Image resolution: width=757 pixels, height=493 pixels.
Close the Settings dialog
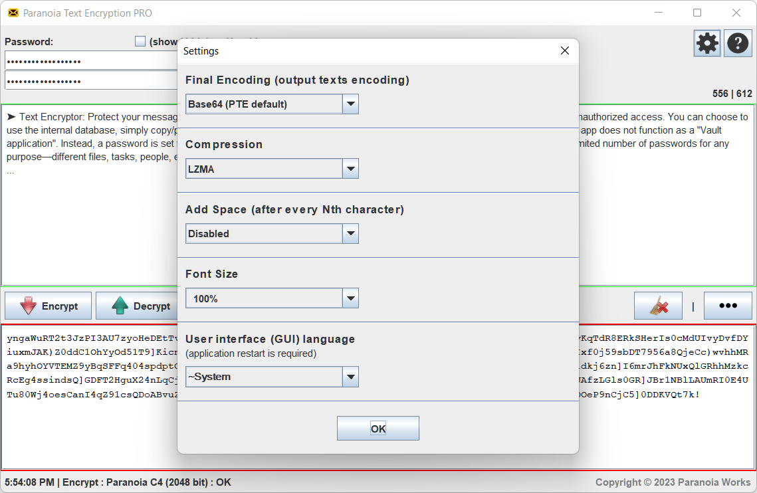[x=564, y=50]
